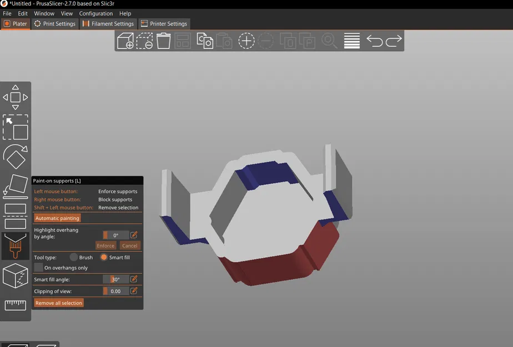Open Variable layer height tool
This screenshot has width=513, height=347.
click(x=352, y=41)
